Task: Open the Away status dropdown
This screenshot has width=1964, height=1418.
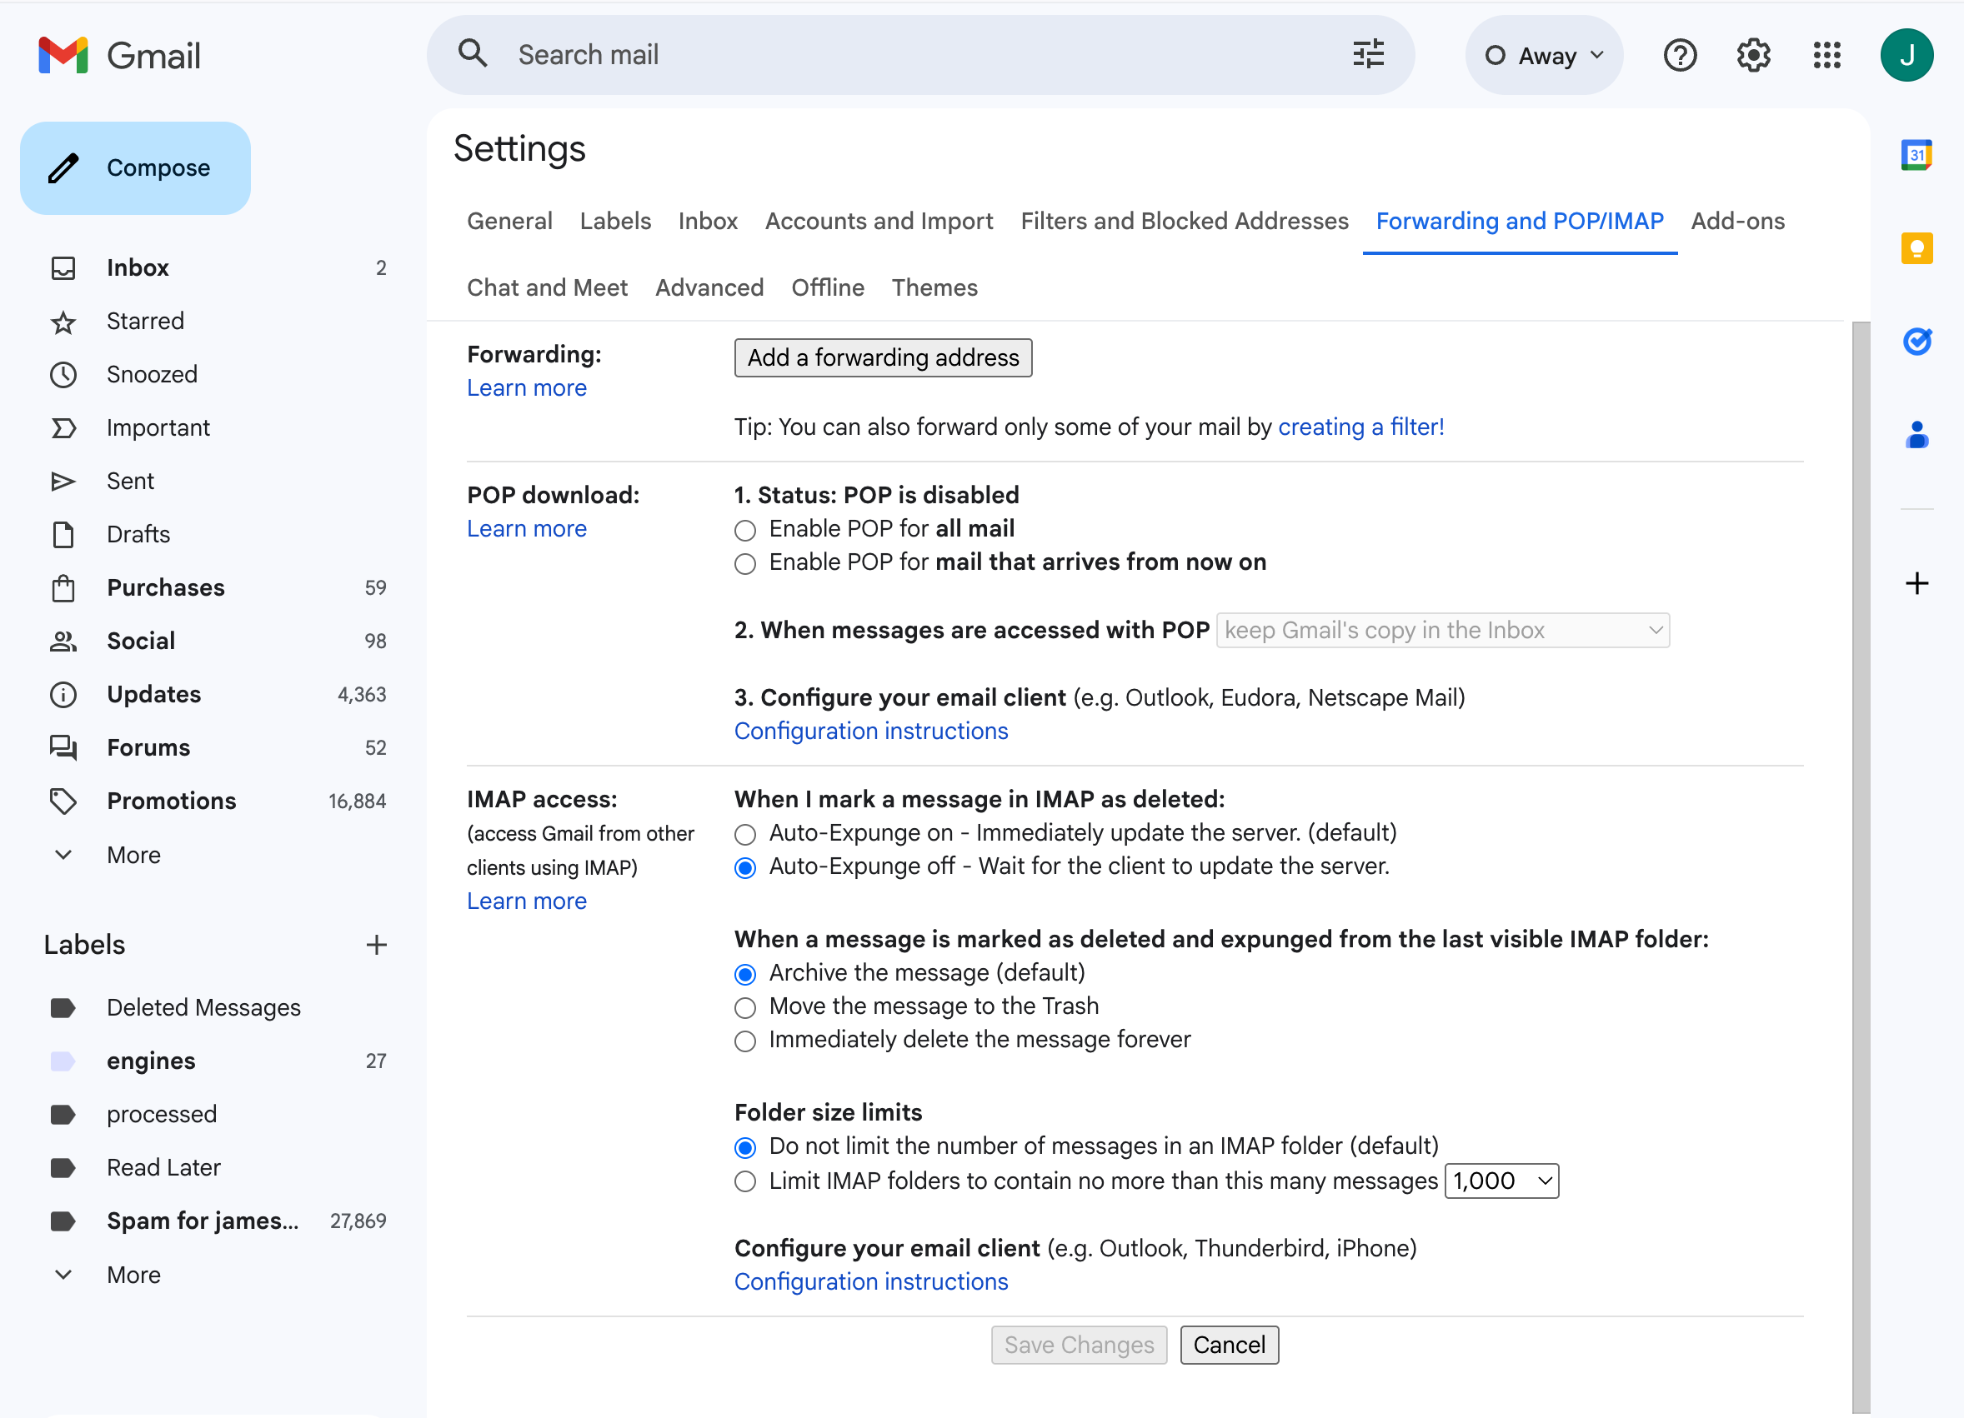Action: click(1544, 54)
